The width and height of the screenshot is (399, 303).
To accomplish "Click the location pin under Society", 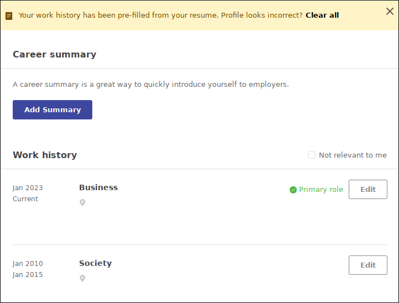I will (x=82, y=278).
